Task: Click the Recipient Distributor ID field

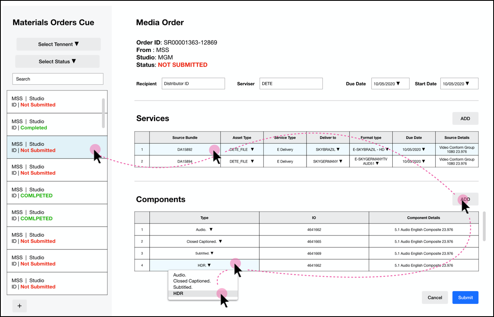Action: point(193,84)
